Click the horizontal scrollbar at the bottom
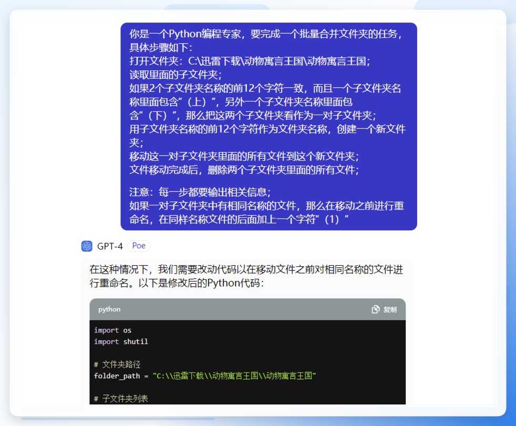 tap(118, 419)
